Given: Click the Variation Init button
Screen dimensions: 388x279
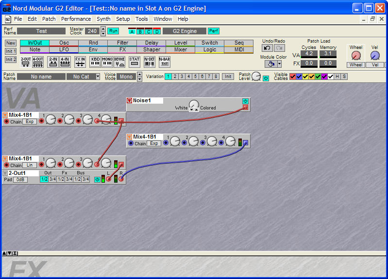Looking at the screenshot, I should tap(228, 77).
